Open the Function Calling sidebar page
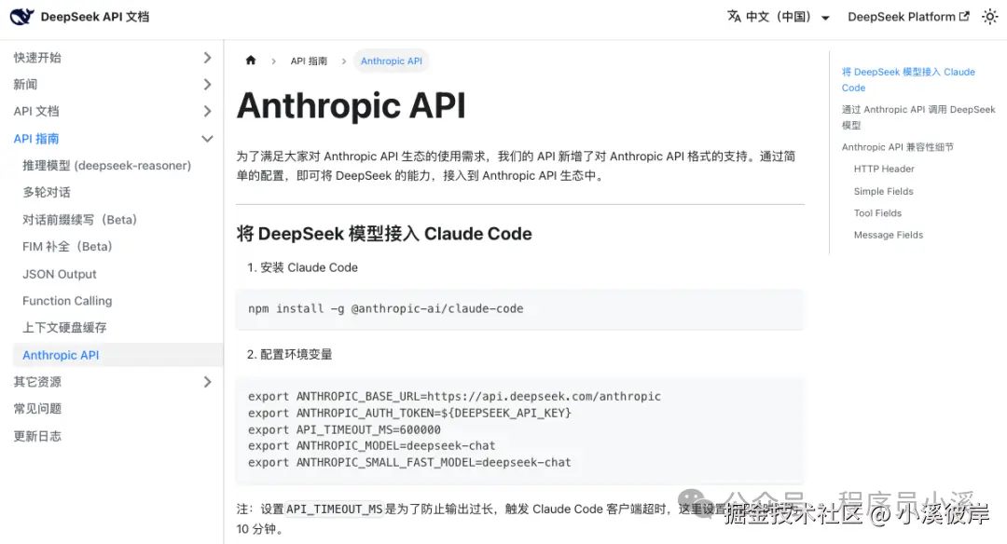 pyautogui.click(x=67, y=301)
